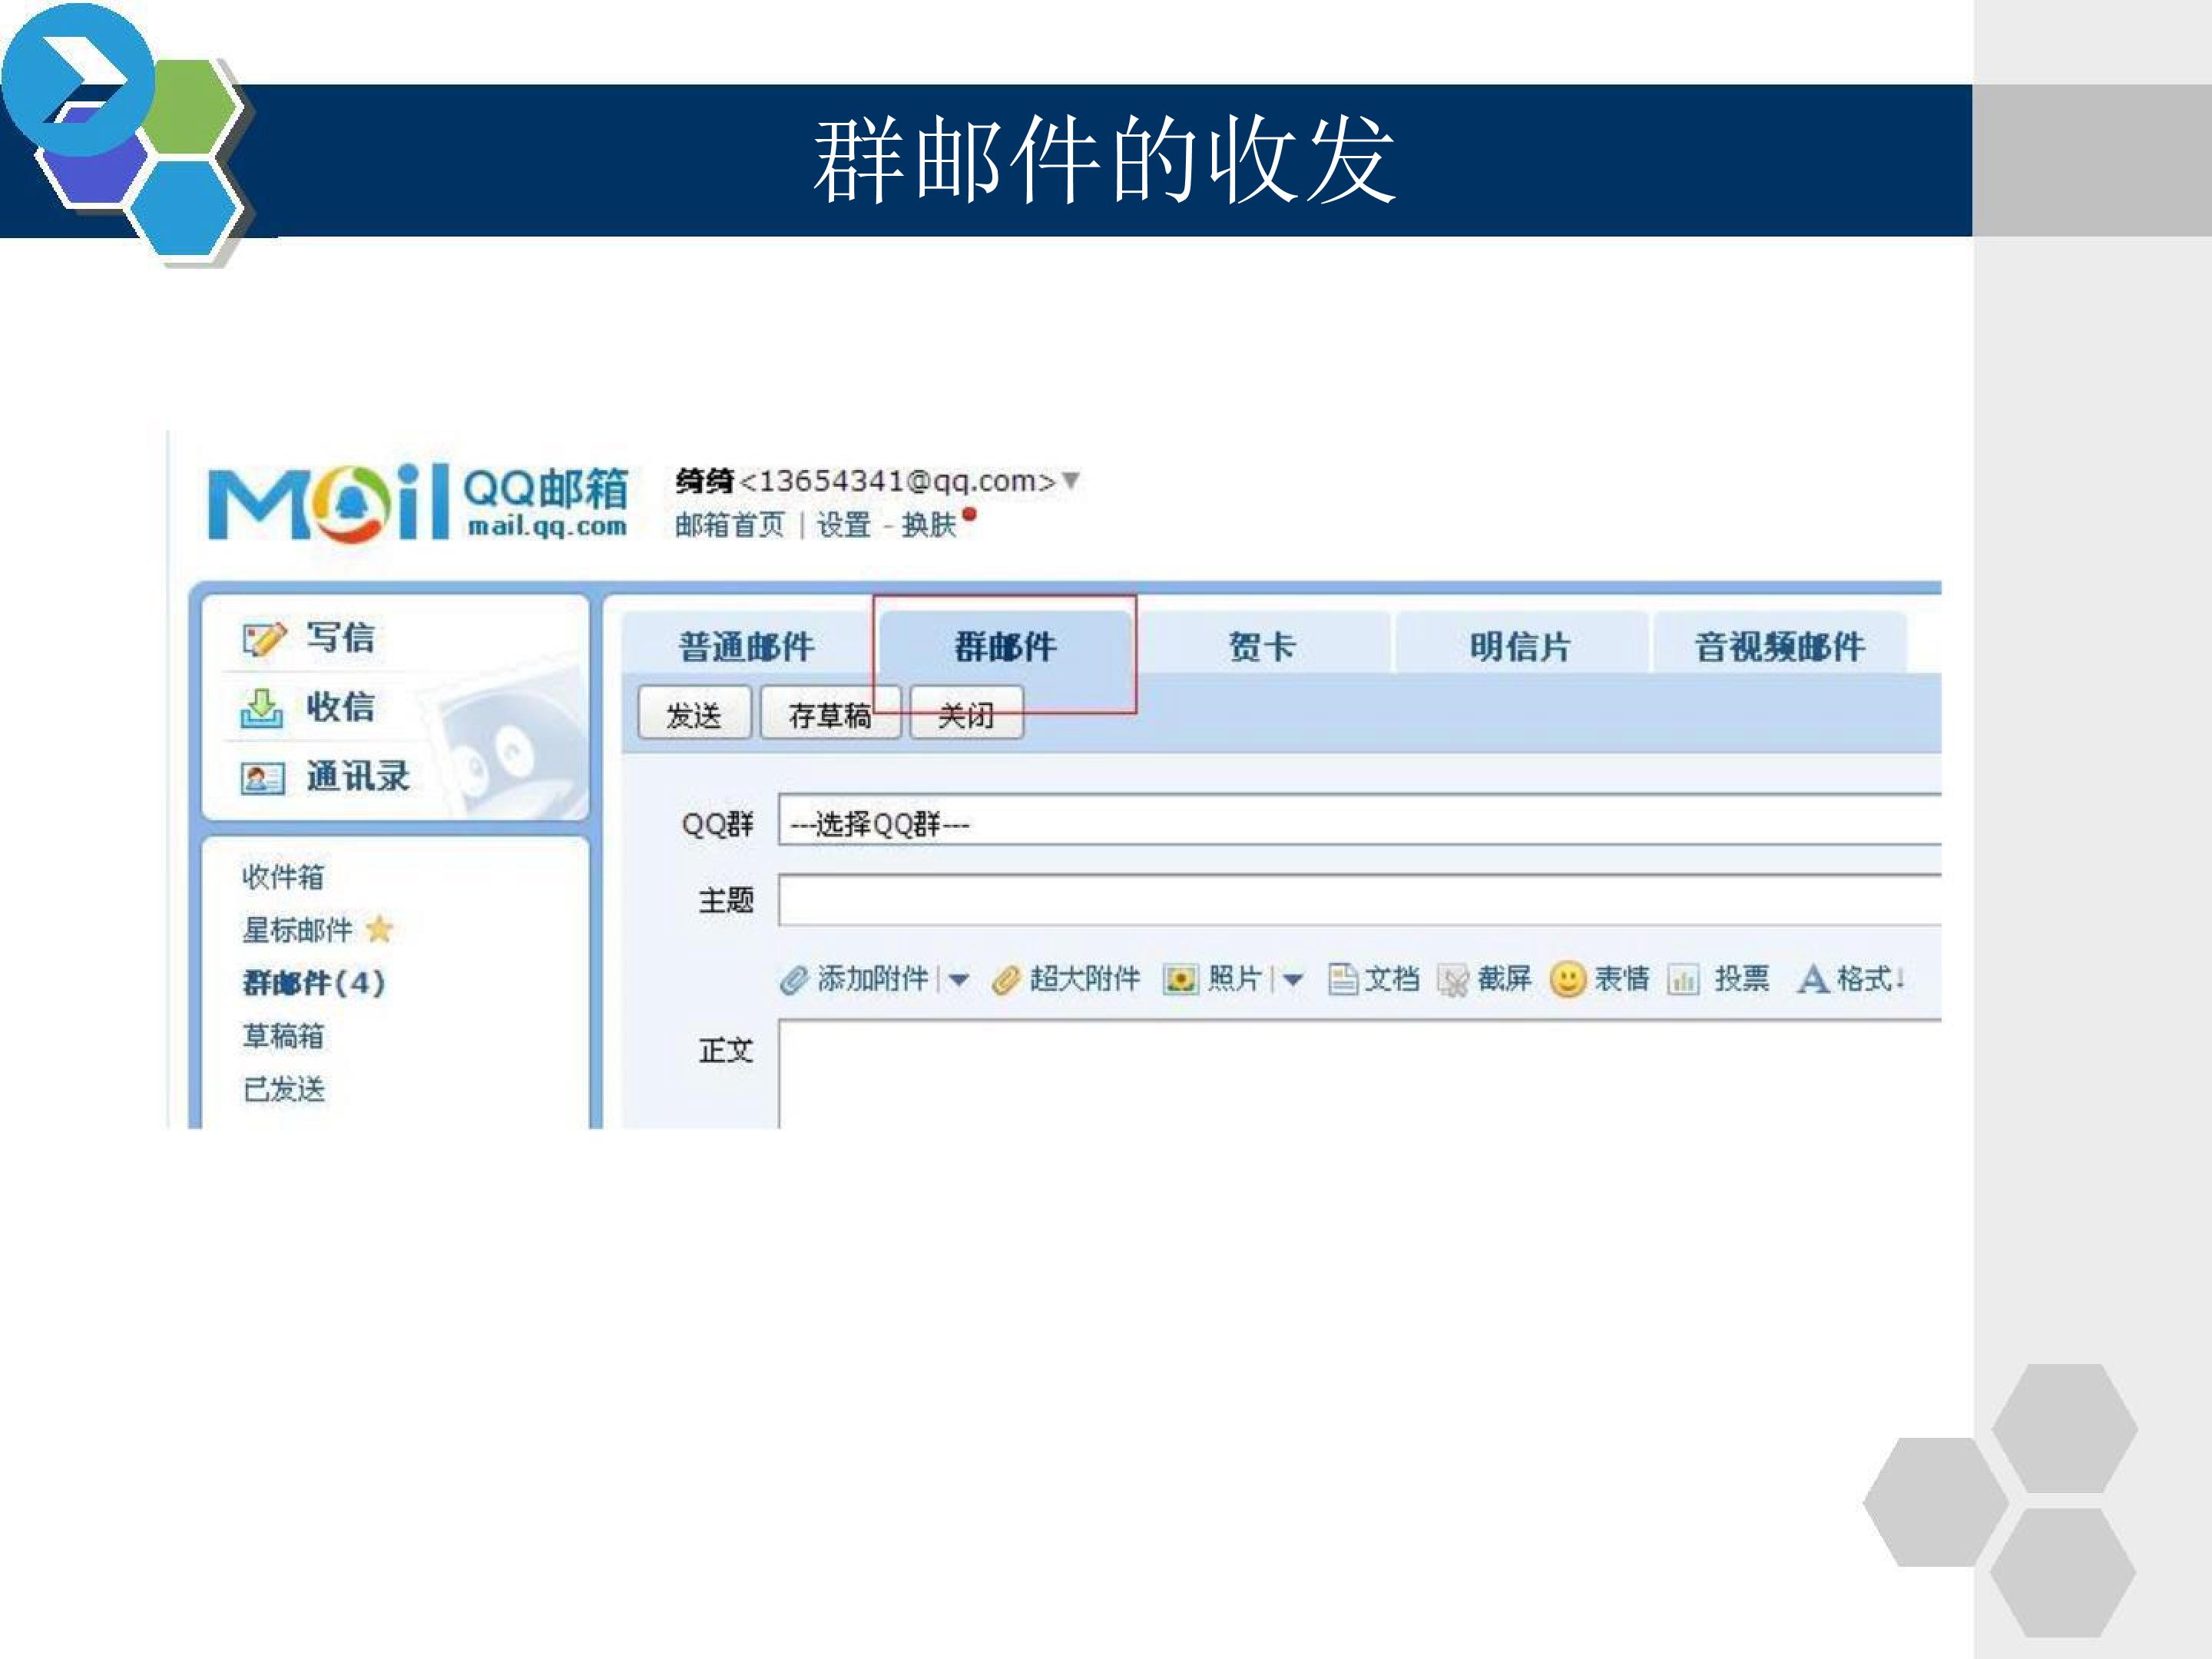
Task: Click inside the 主题 subject field
Action: [1360, 900]
